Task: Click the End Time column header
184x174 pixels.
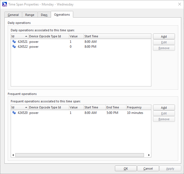Action: [x=115, y=107]
